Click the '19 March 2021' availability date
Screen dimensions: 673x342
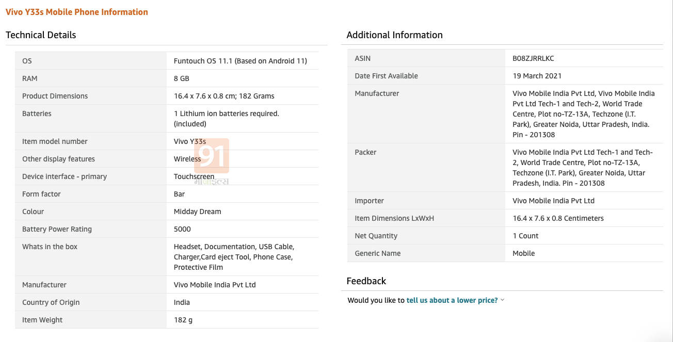(x=537, y=76)
